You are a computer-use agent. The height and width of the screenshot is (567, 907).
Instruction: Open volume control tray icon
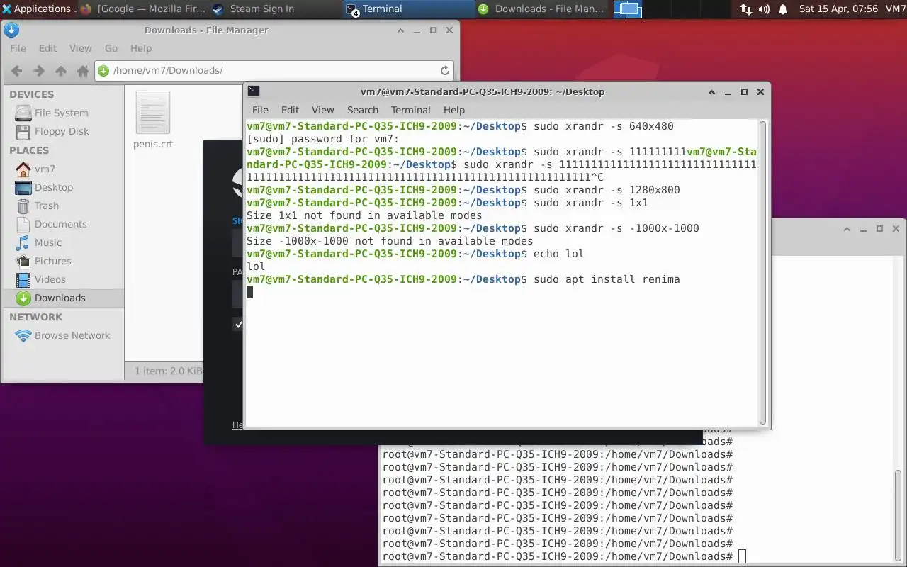point(764,9)
